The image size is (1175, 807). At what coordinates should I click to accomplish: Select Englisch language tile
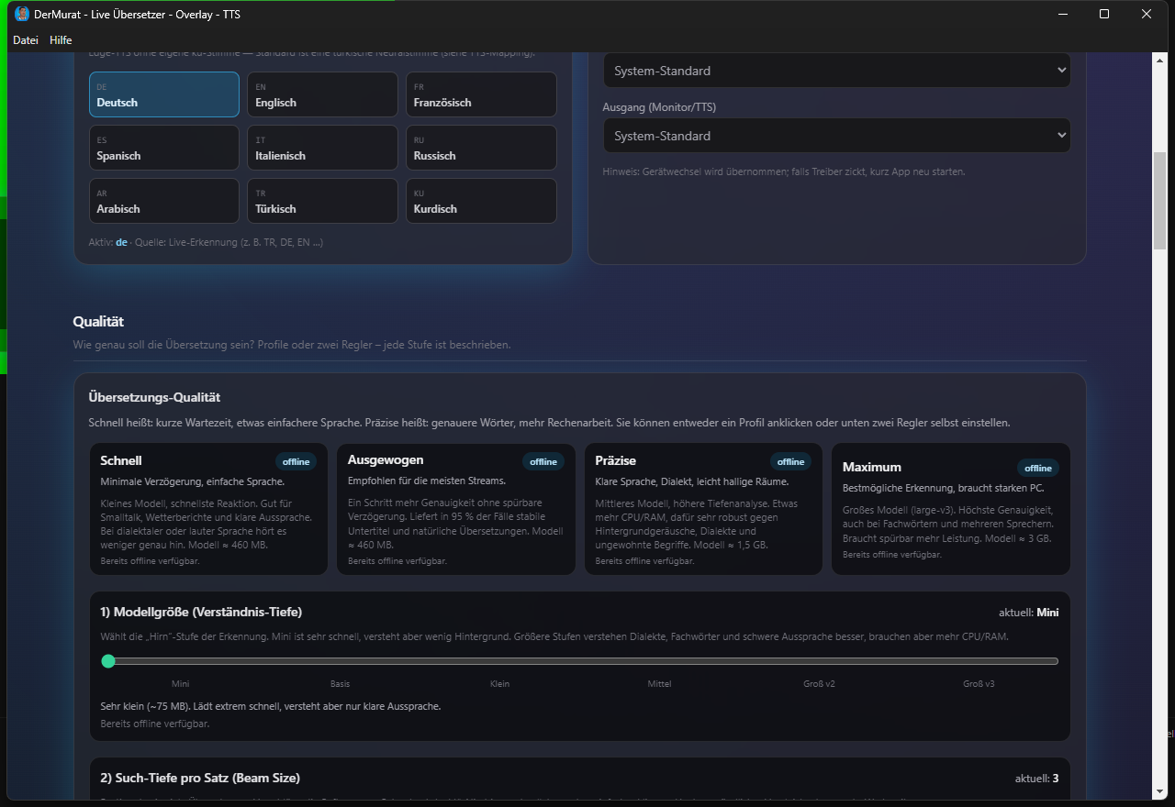click(323, 94)
